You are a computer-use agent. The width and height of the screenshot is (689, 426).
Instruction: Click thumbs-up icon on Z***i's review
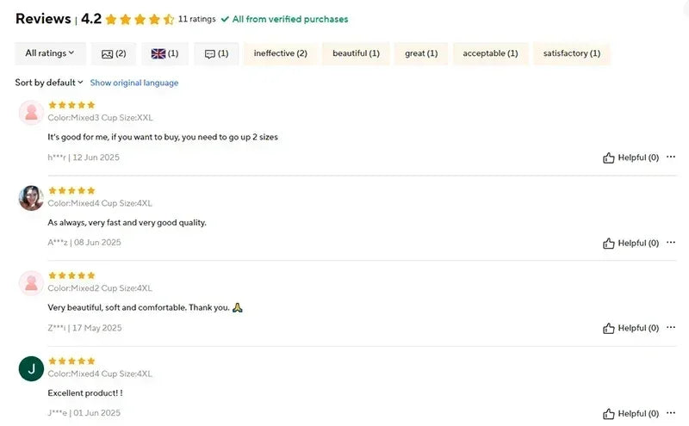[x=609, y=328]
